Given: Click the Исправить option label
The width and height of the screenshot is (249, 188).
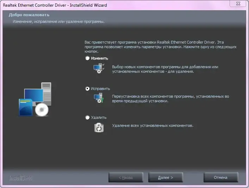Looking at the screenshot, I should click(100, 89).
